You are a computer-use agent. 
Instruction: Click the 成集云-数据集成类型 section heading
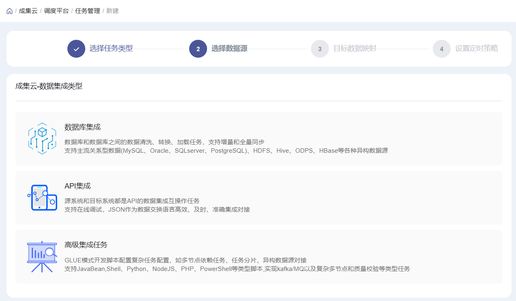(49, 86)
